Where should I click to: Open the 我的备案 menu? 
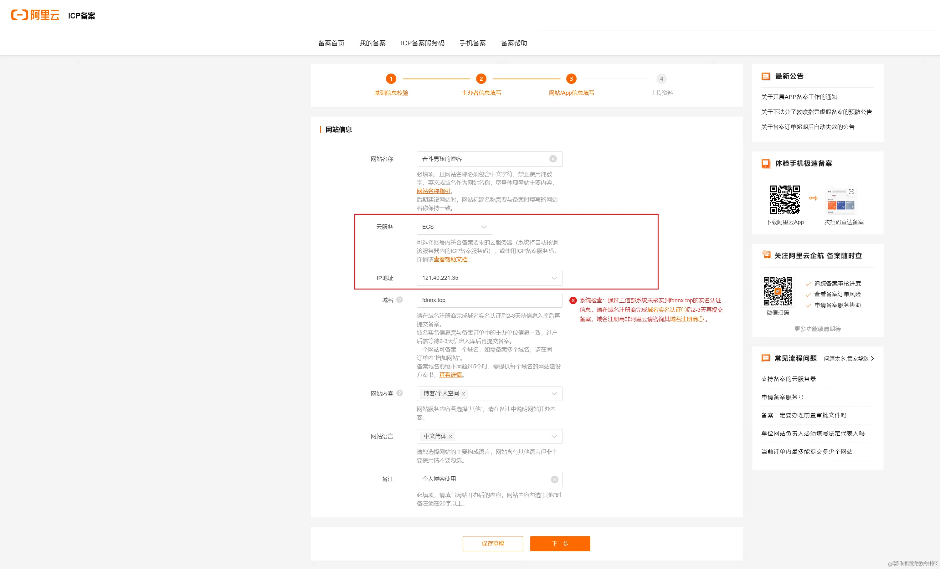[372, 43]
